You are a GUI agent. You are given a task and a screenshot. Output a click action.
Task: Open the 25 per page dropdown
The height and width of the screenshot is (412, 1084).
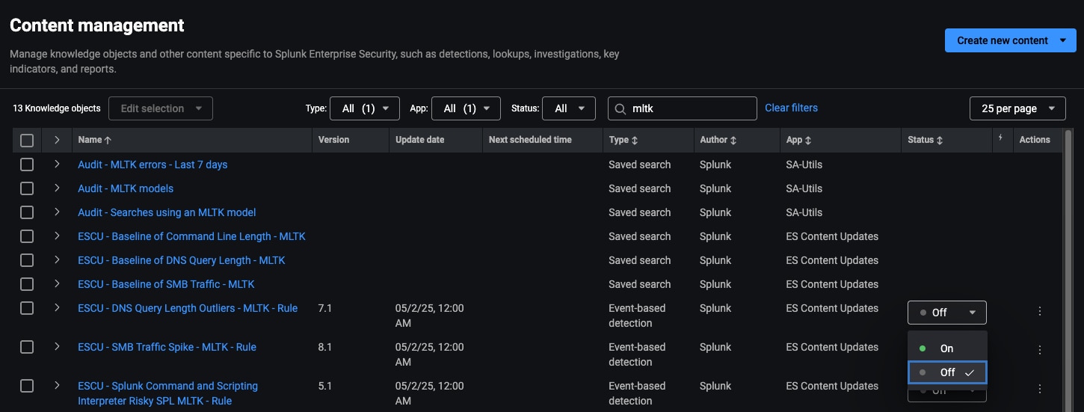[1017, 108]
